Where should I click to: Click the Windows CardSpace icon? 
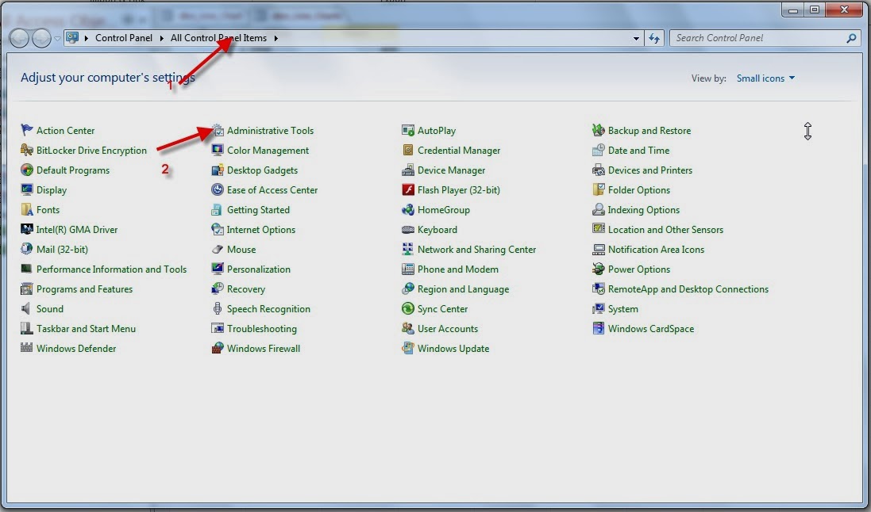coord(598,328)
